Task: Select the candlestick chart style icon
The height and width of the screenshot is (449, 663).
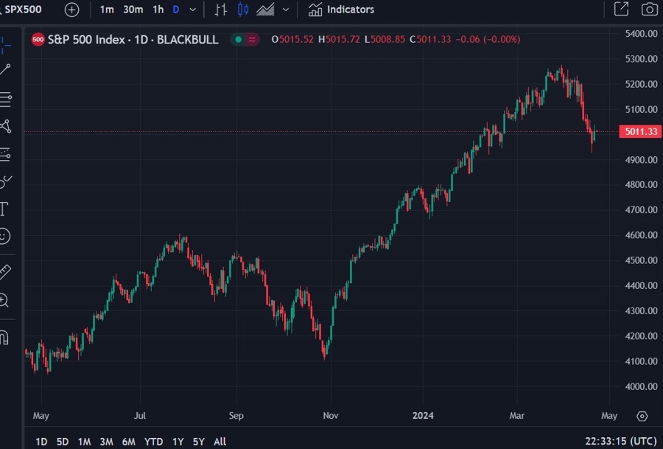Action: (242, 10)
